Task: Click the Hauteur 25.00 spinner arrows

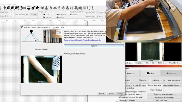Action: coord(82,12)
